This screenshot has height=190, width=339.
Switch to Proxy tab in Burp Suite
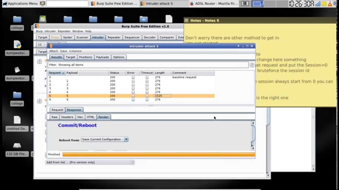click(x=55, y=37)
